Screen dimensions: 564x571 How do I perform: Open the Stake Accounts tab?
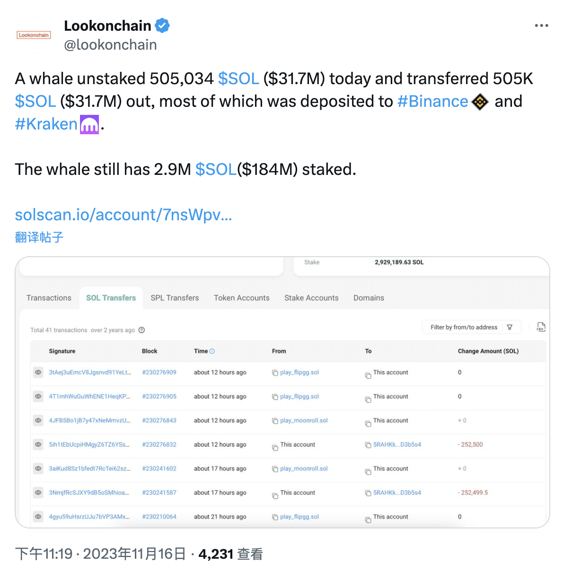coord(311,298)
